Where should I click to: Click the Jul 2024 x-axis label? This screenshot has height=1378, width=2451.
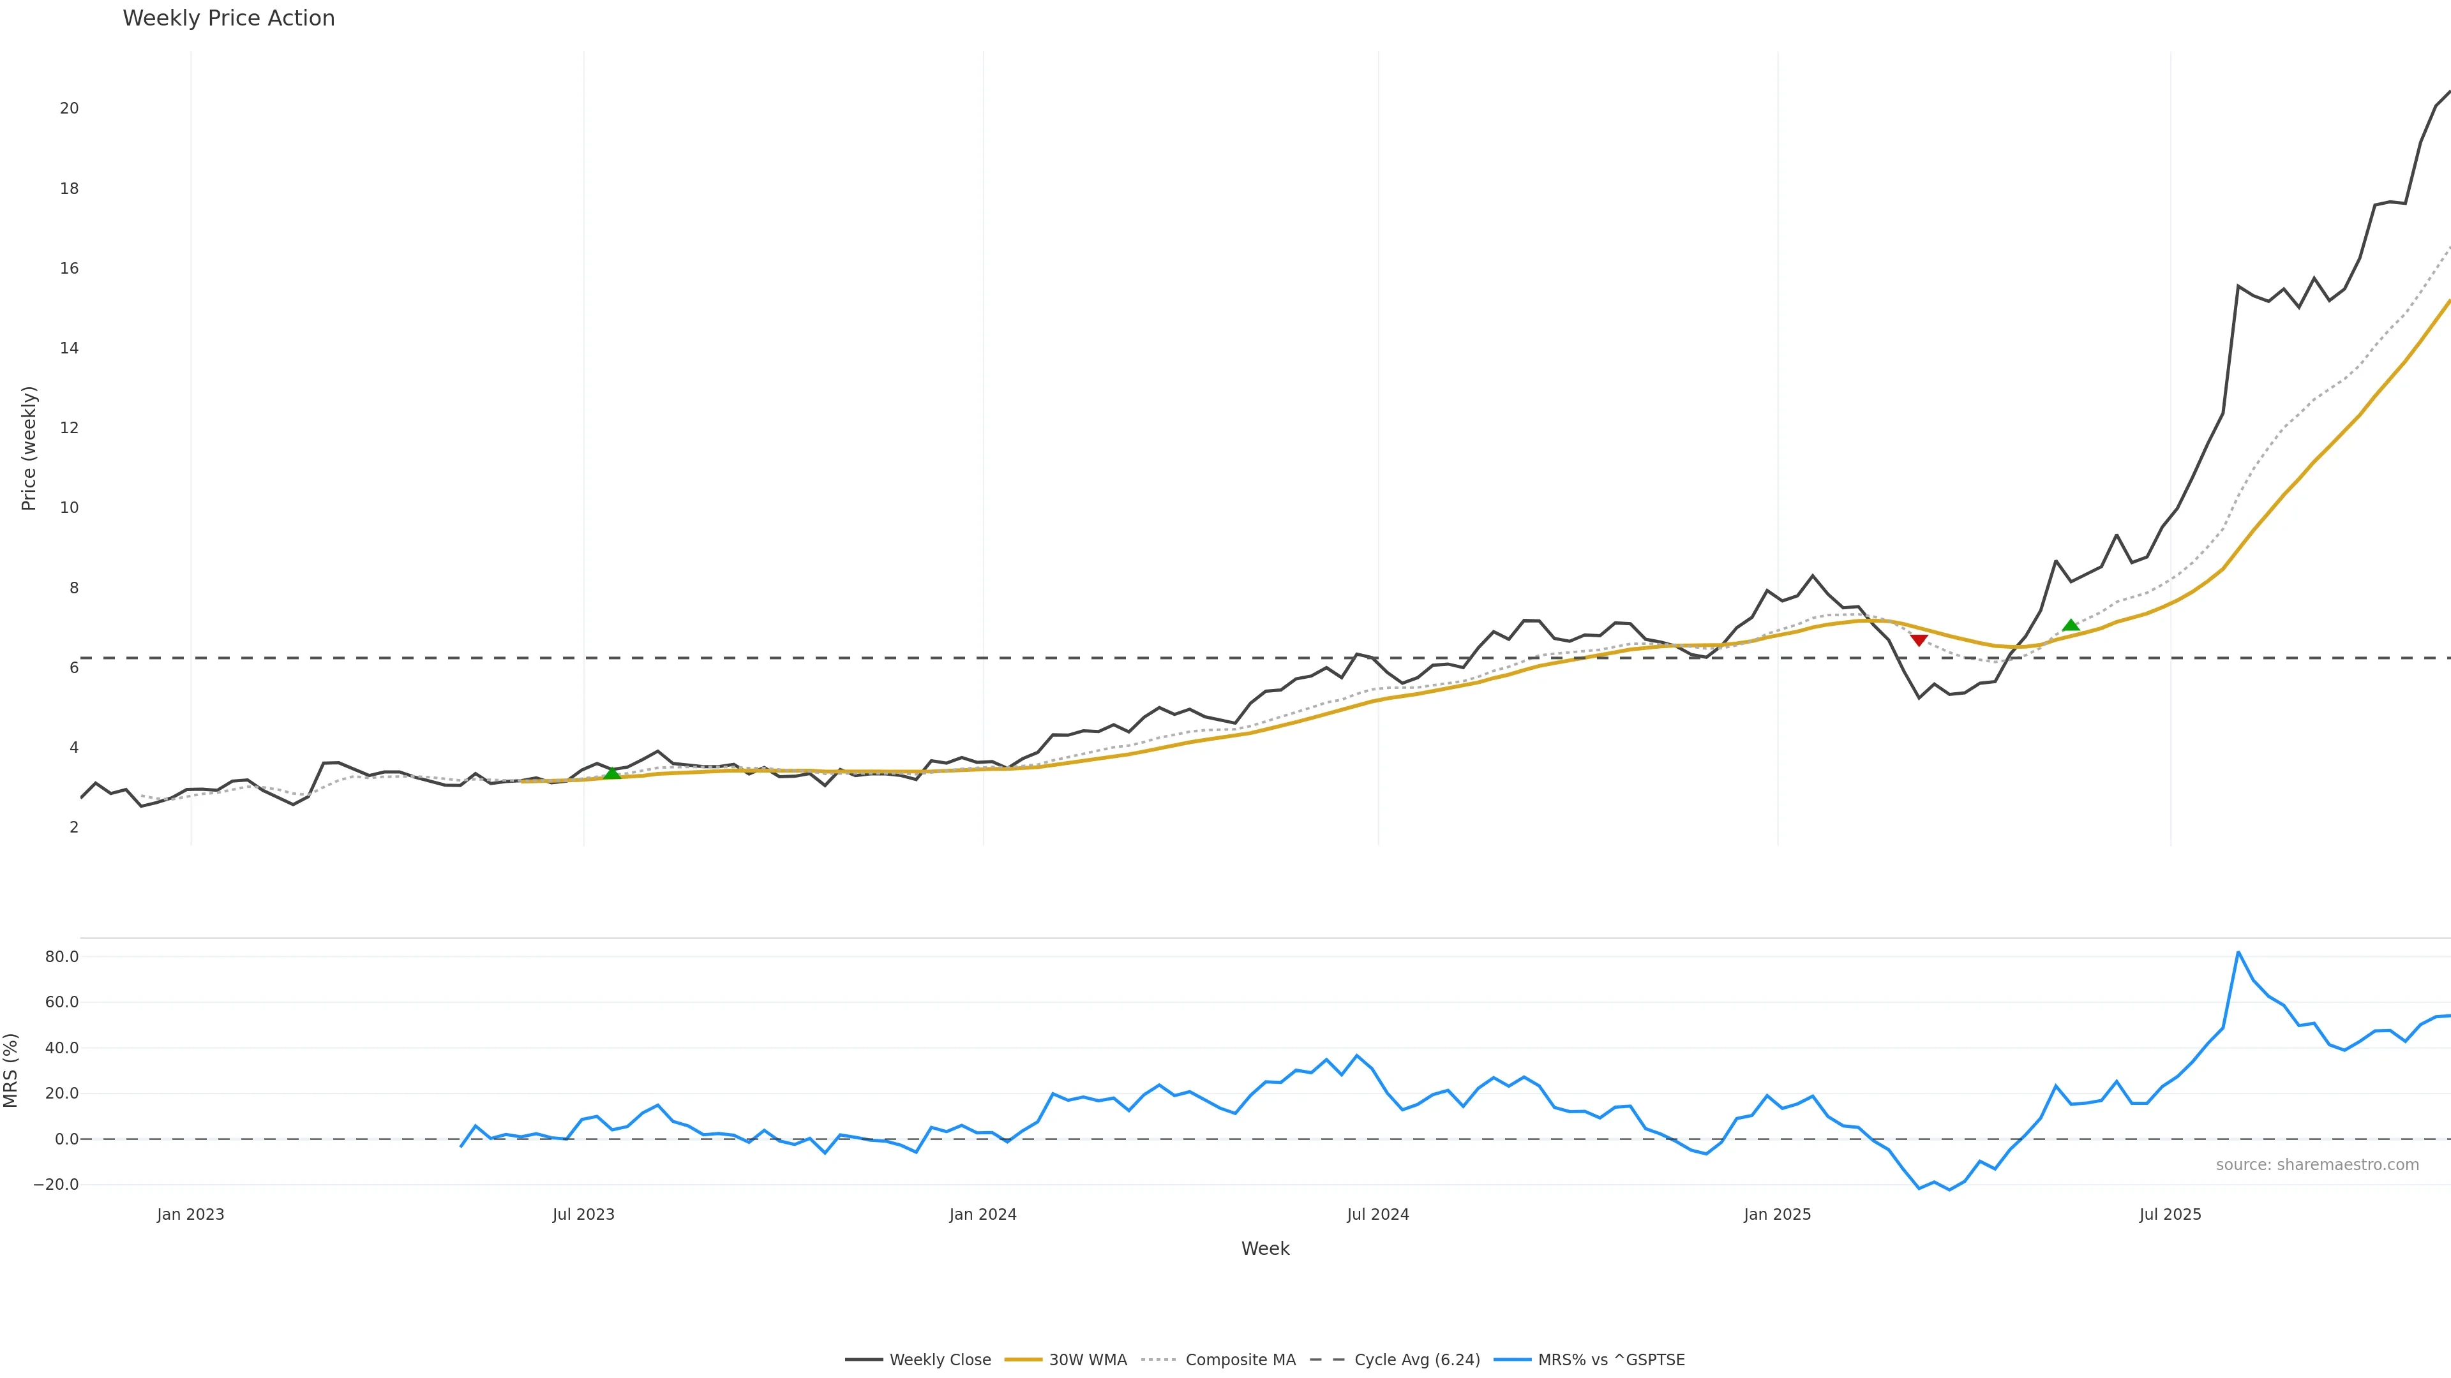pyautogui.click(x=1378, y=1215)
